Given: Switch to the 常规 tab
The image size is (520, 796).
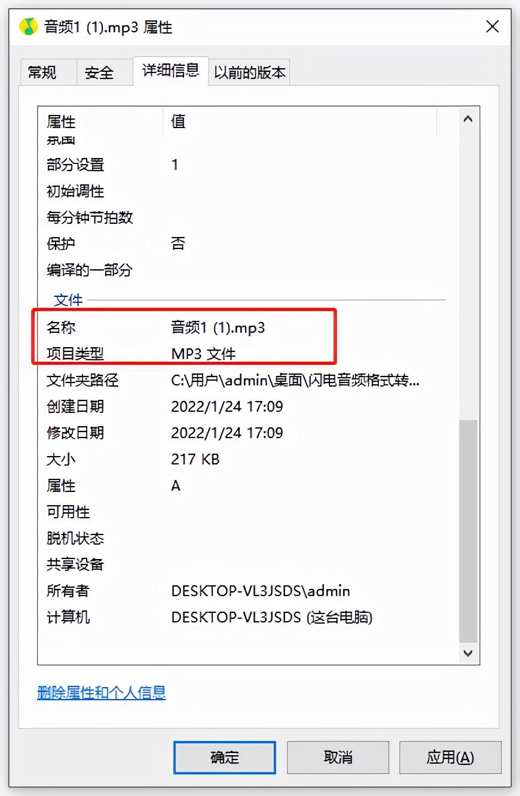Looking at the screenshot, I should [42, 72].
